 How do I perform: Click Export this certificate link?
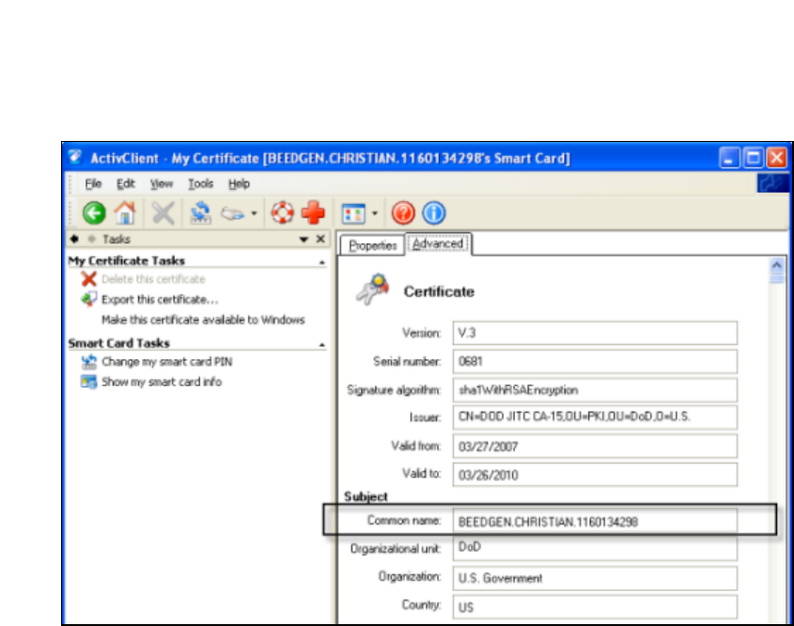tap(160, 299)
